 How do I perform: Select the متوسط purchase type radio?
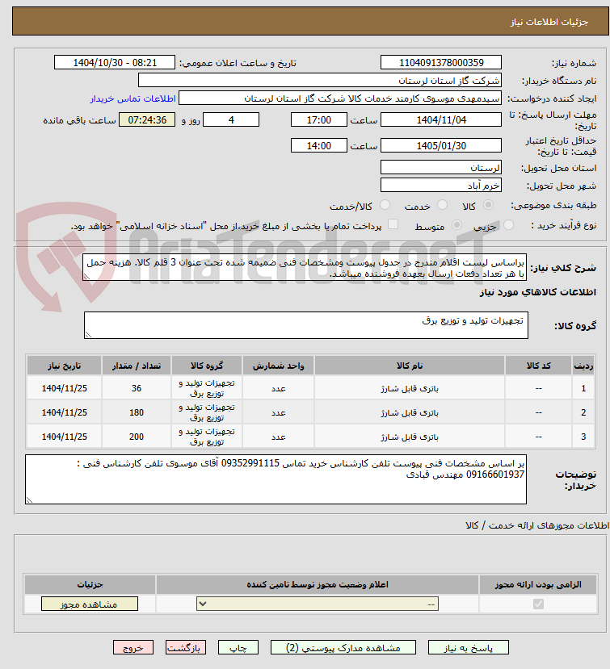point(456,225)
